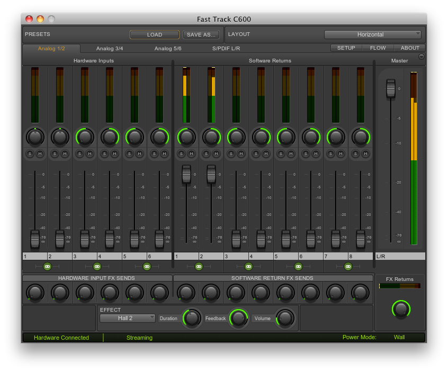Click the effect Feedback knob
The image size is (448, 372).
[x=239, y=318]
